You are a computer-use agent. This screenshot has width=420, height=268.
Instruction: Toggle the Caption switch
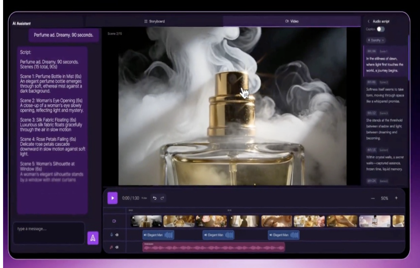coord(380,29)
